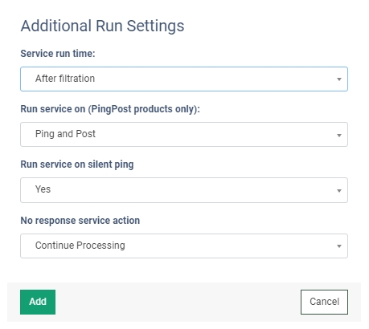Select the After filtration value text

coord(65,79)
